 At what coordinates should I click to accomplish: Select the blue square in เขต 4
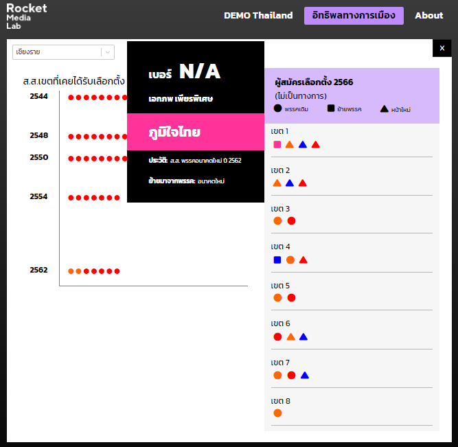pyautogui.click(x=277, y=260)
